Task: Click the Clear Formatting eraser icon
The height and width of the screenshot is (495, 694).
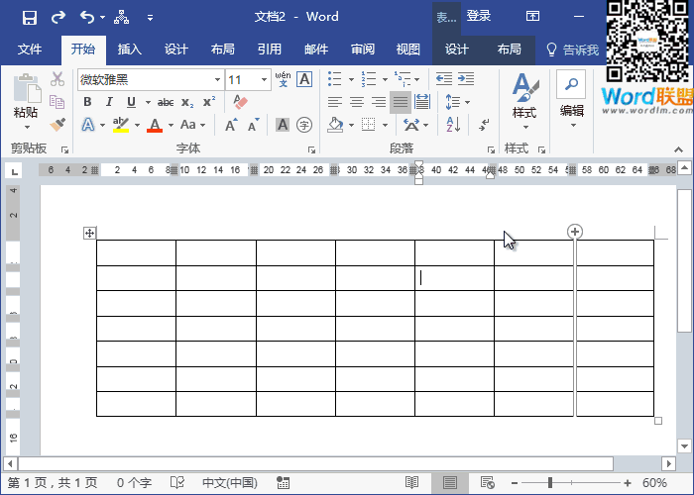Action: point(240,102)
